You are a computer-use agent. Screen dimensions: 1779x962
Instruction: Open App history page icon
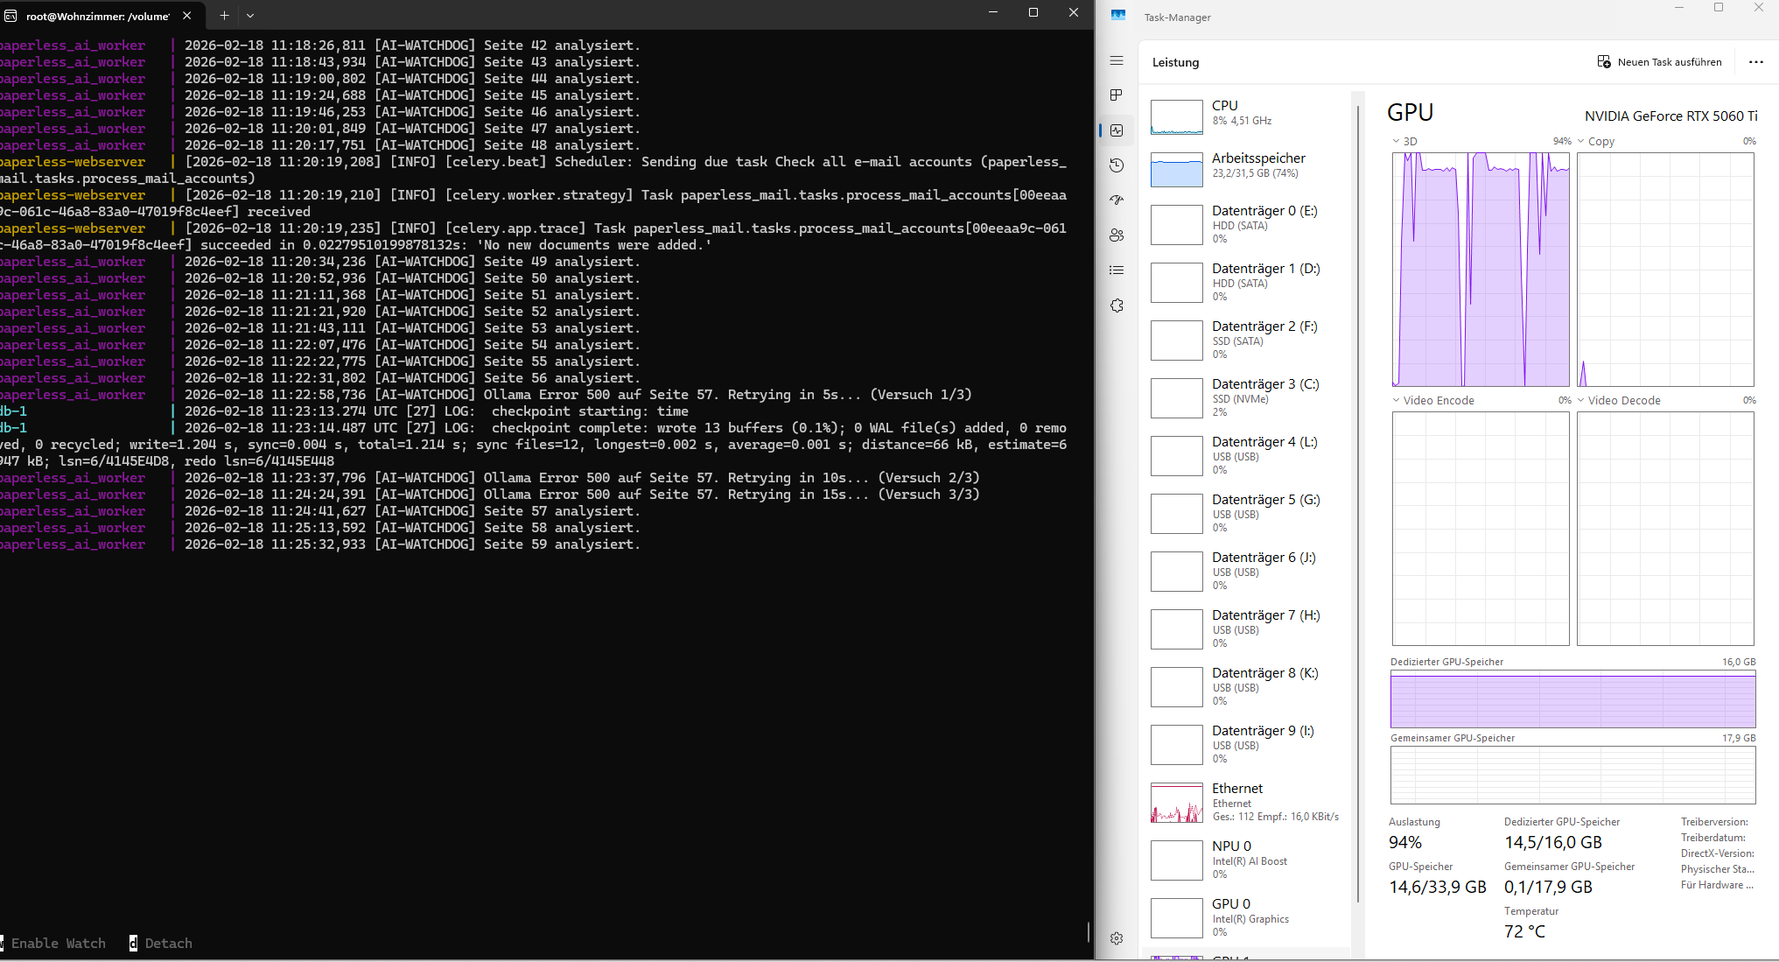(1117, 165)
